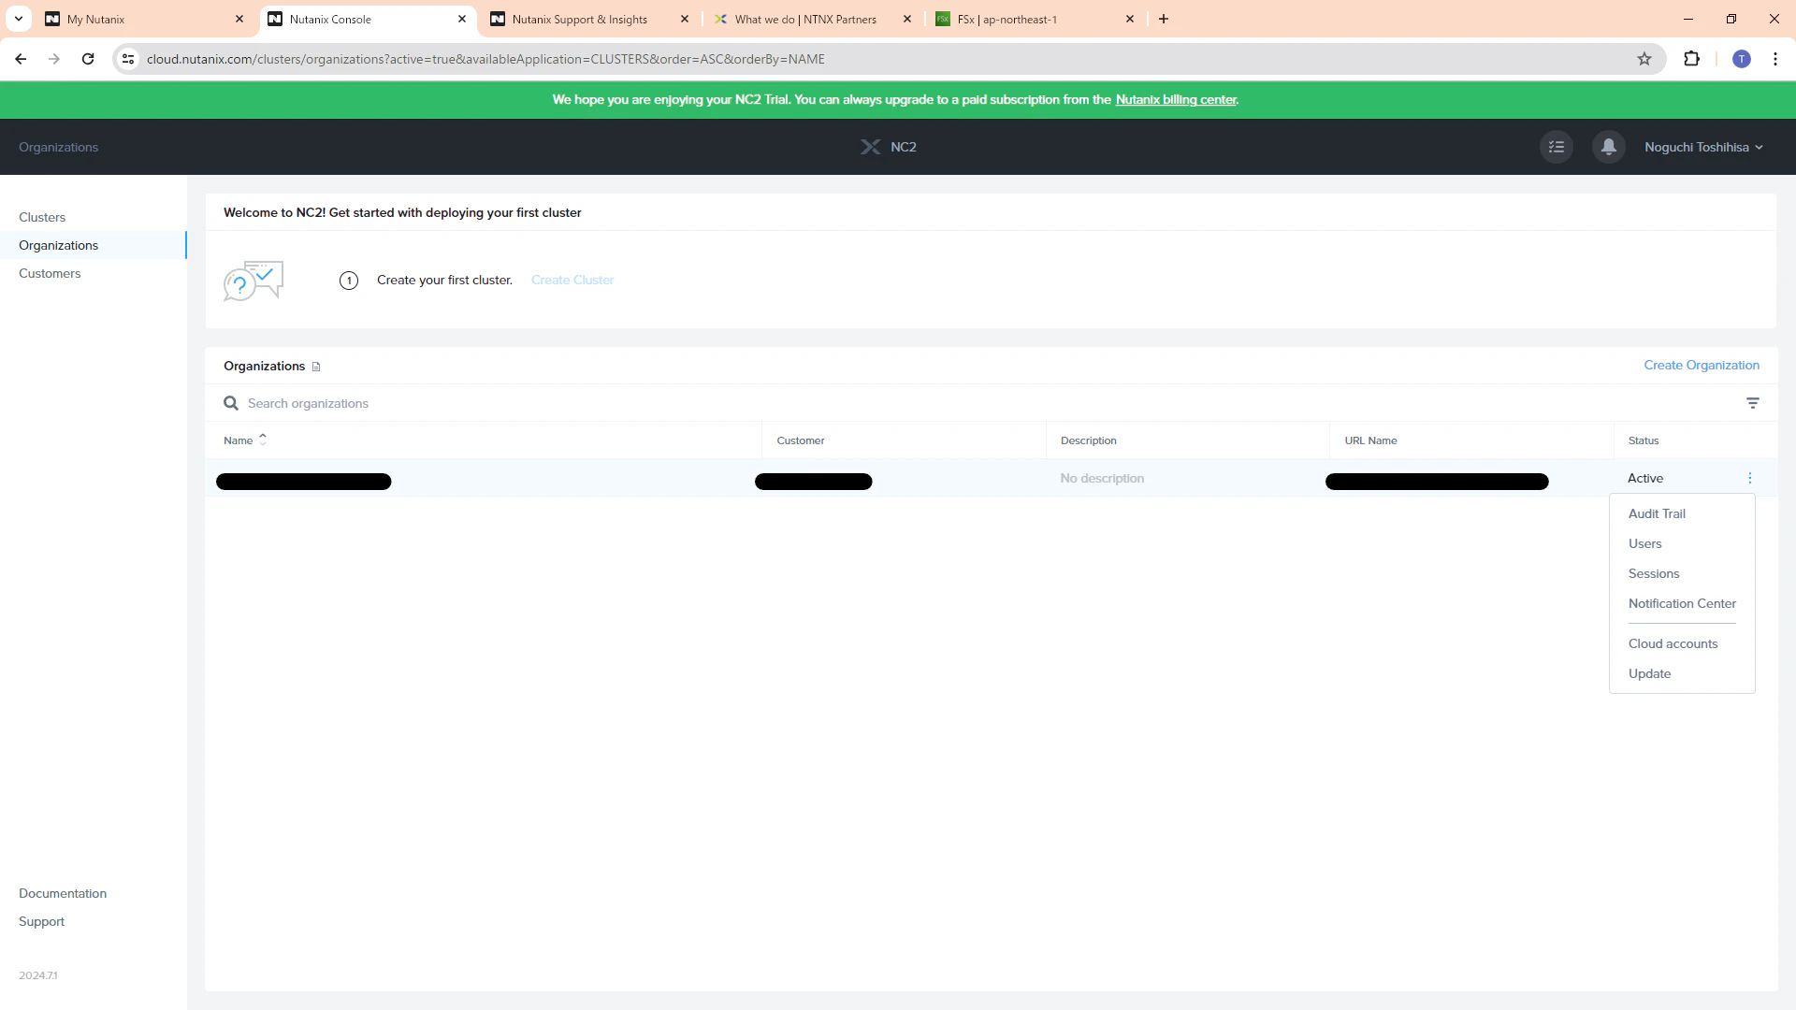Expand the Noguchi Toshihisa user dropdown
The width and height of the screenshot is (1796, 1010).
pyautogui.click(x=1703, y=147)
